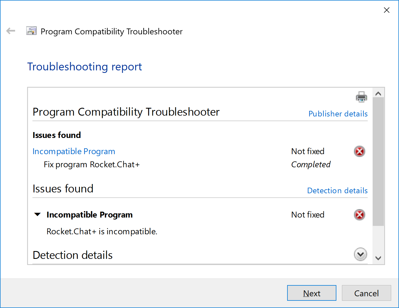Click the Program Compatibility Troubleshooter icon
Viewport: 399px width, 308px height.
click(x=31, y=31)
